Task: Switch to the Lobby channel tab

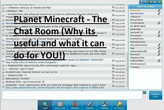Action: pos(45,105)
